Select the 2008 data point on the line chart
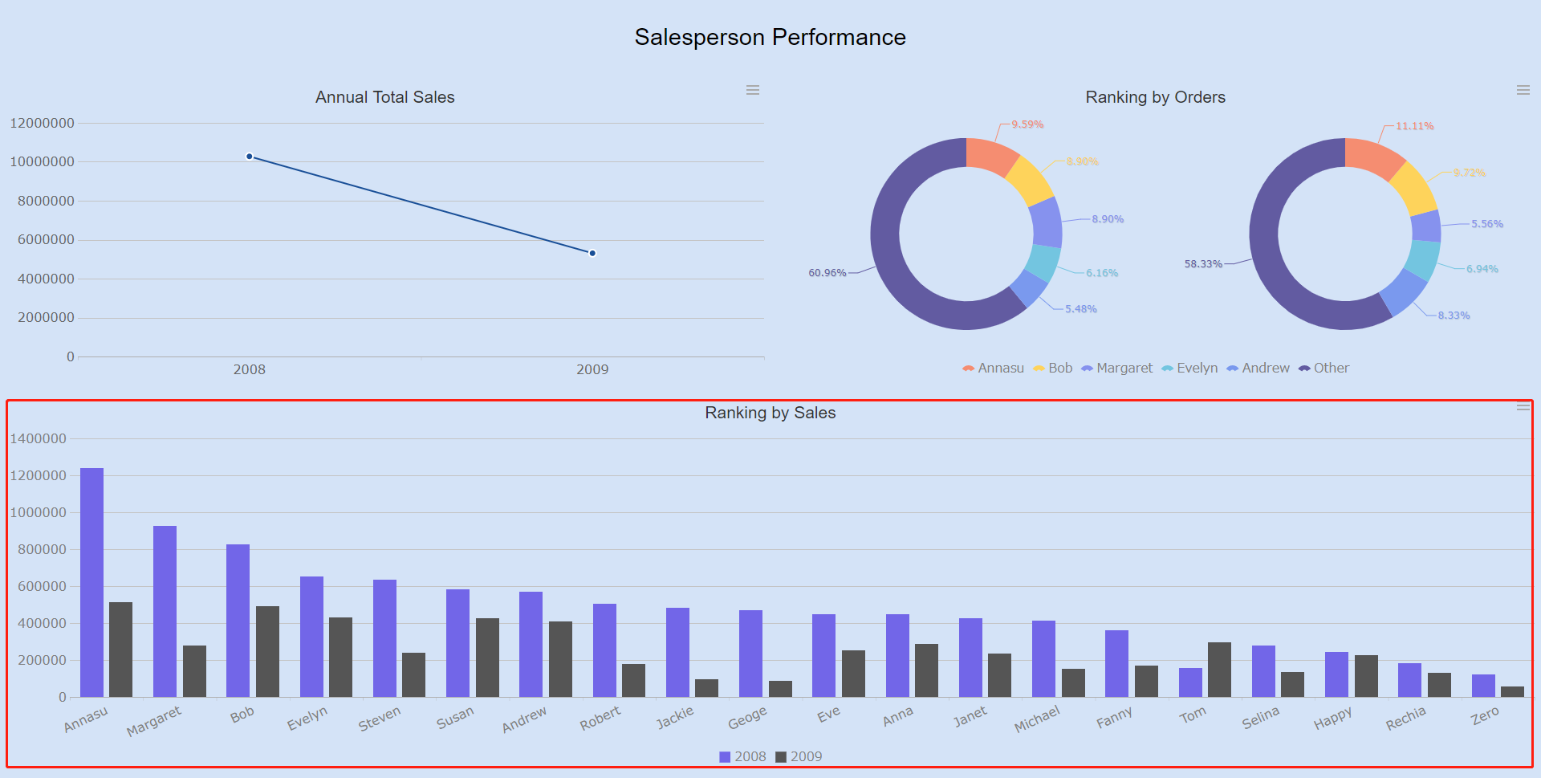This screenshot has height=778, width=1541. pos(249,157)
